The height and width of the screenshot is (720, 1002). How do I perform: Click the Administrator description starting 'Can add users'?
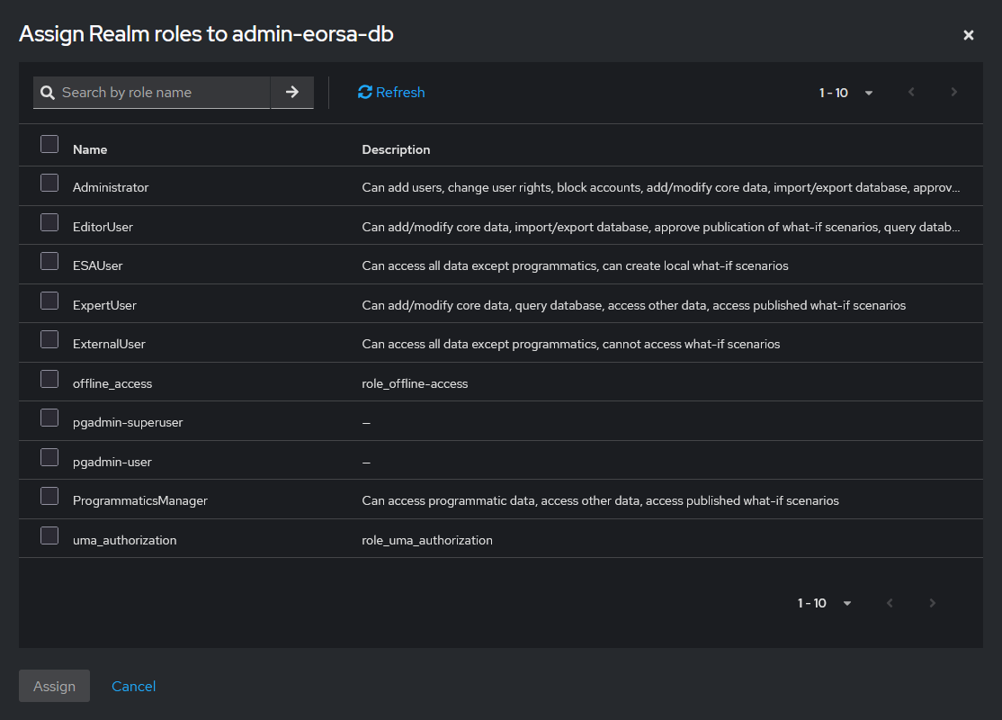[661, 187]
